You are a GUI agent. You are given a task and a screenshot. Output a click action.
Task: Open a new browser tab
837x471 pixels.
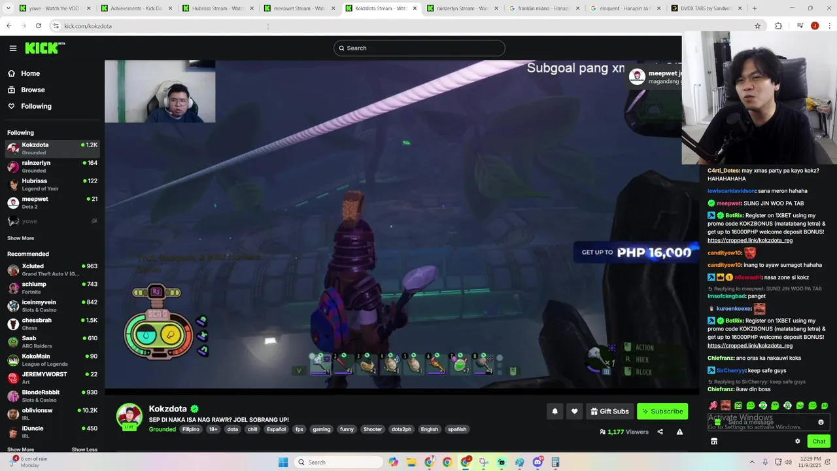point(755,9)
